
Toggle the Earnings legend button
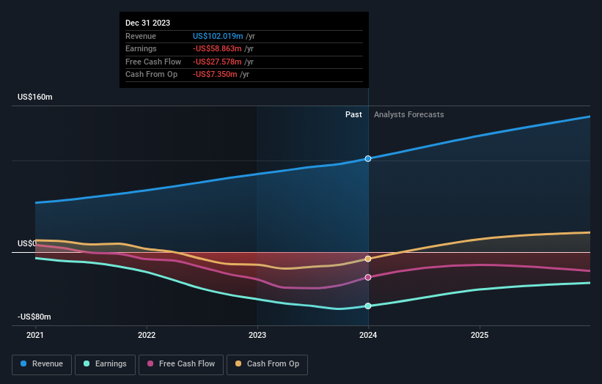tap(105, 364)
